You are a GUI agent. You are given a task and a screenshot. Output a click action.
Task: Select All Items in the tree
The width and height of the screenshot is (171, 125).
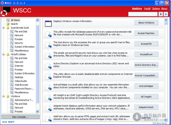tap(15, 20)
